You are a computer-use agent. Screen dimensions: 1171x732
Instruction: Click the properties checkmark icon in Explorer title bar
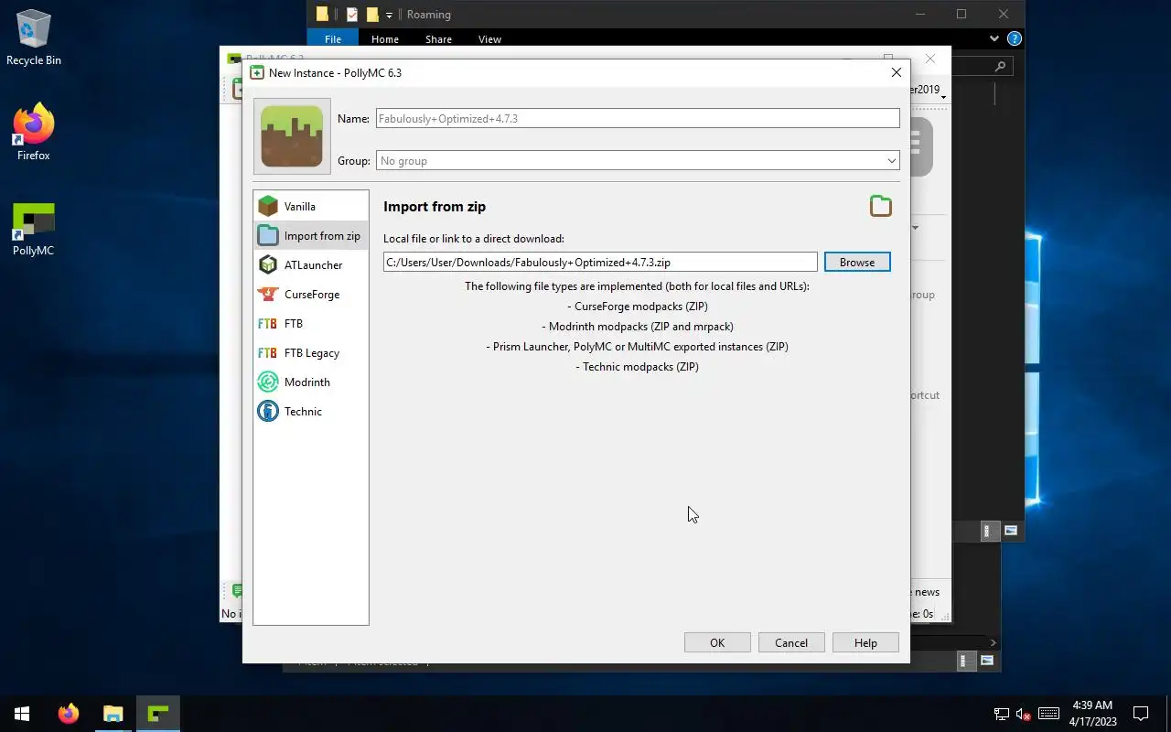(x=351, y=15)
